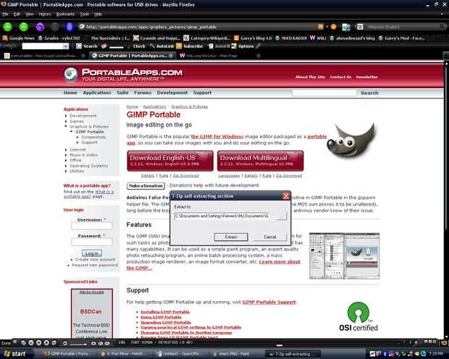Switch to Untitled1 - OpenOffice taskbar window
The width and height of the screenshot is (449, 359).
pyautogui.click(x=181, y=354)
